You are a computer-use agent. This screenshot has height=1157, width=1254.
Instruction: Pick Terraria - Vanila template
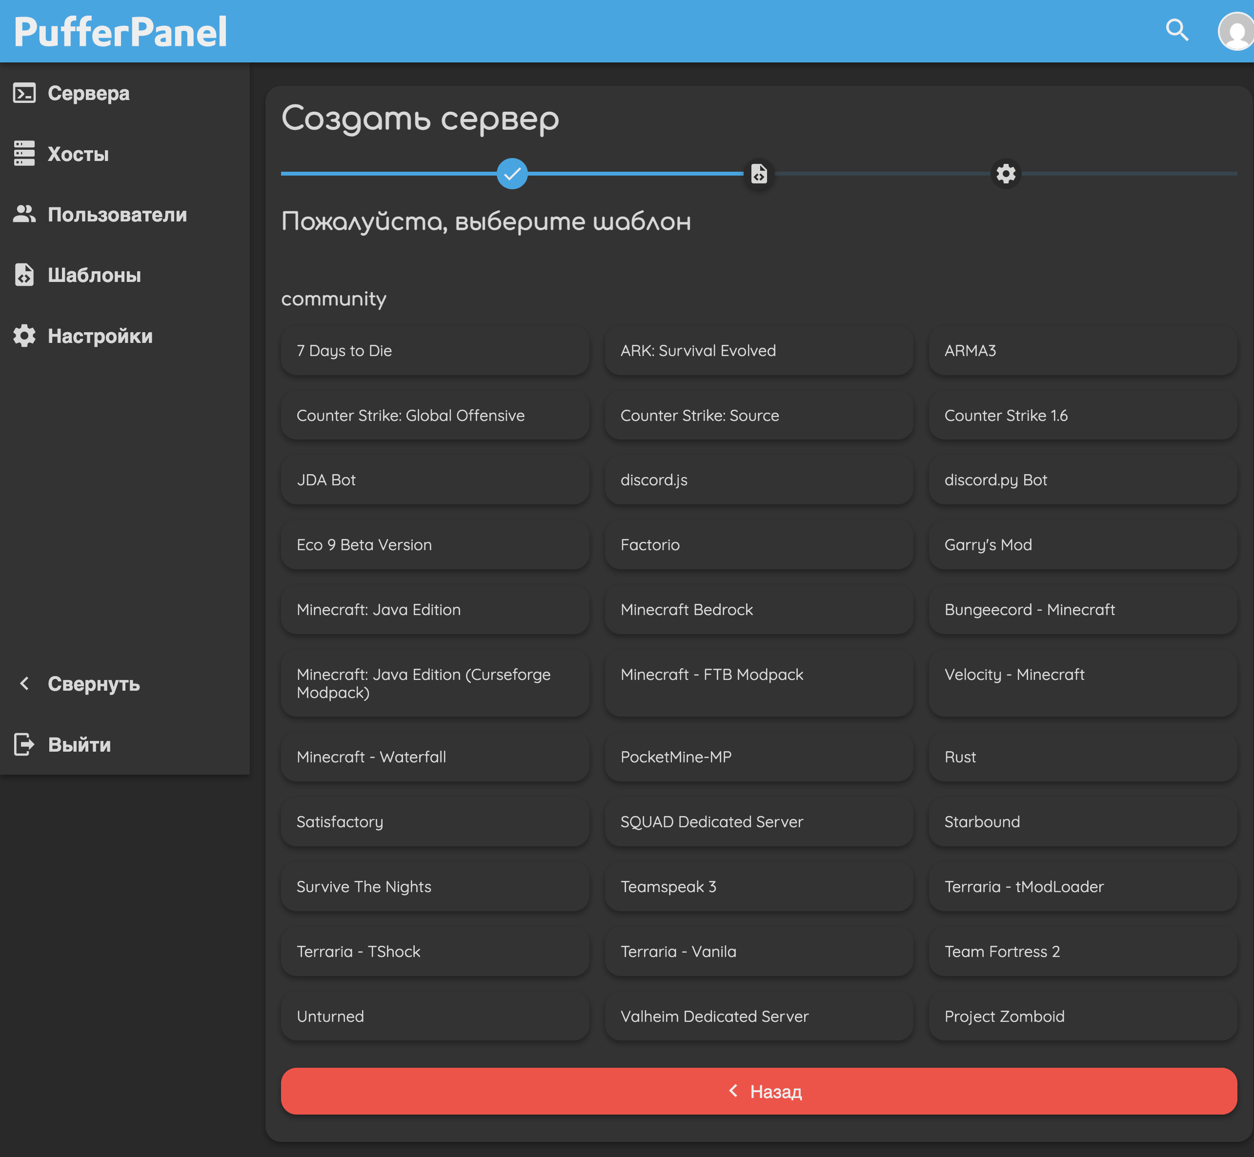[x=759, y=951]
